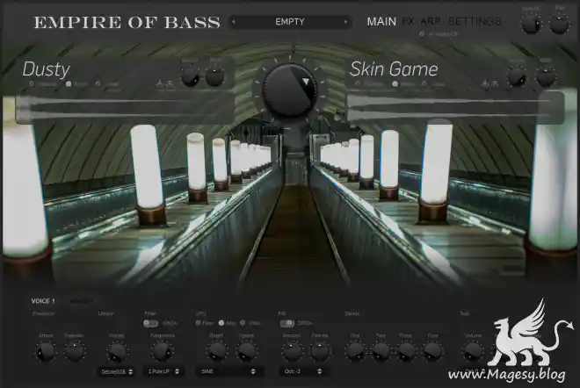The image size is (580, 388).
Task: Click the Skin Game layer volume knob
Action: (x=517, y=77)
